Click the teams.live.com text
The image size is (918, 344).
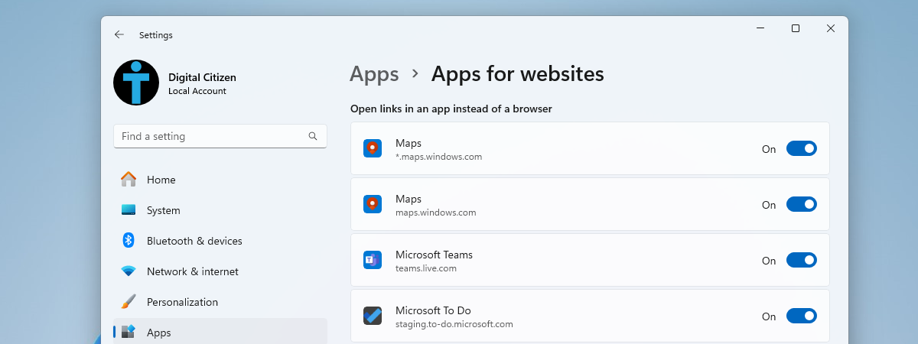[x=426, y=268]
